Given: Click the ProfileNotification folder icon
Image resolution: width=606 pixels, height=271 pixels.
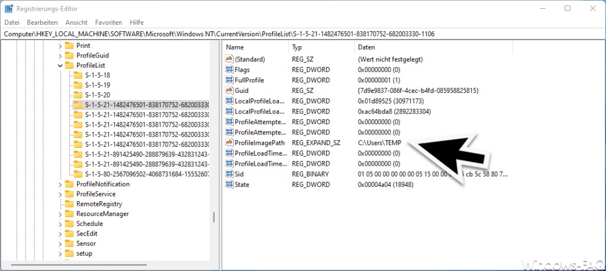Looking at the screenshot, I should [69, 184].
